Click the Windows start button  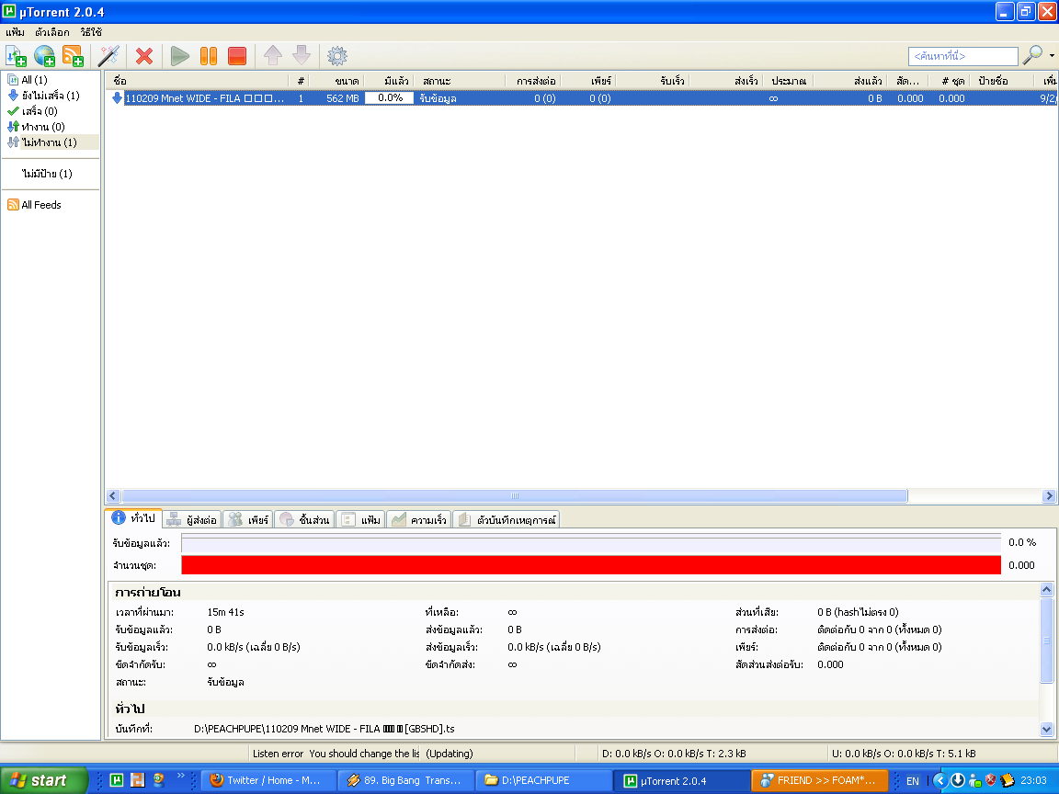click(44, 780)
